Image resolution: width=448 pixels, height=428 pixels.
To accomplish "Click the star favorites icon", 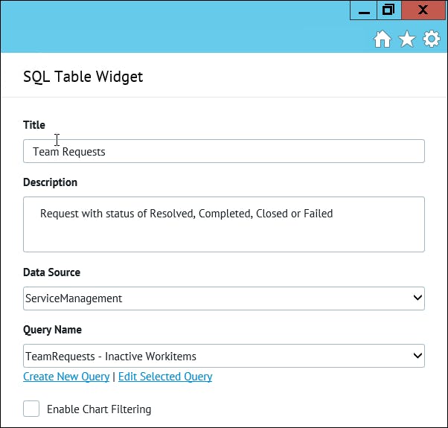I will click(x=407, y=39).
